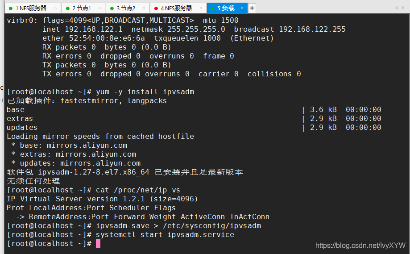Add a new session tab
410x254 pixels.
[252, 8]
